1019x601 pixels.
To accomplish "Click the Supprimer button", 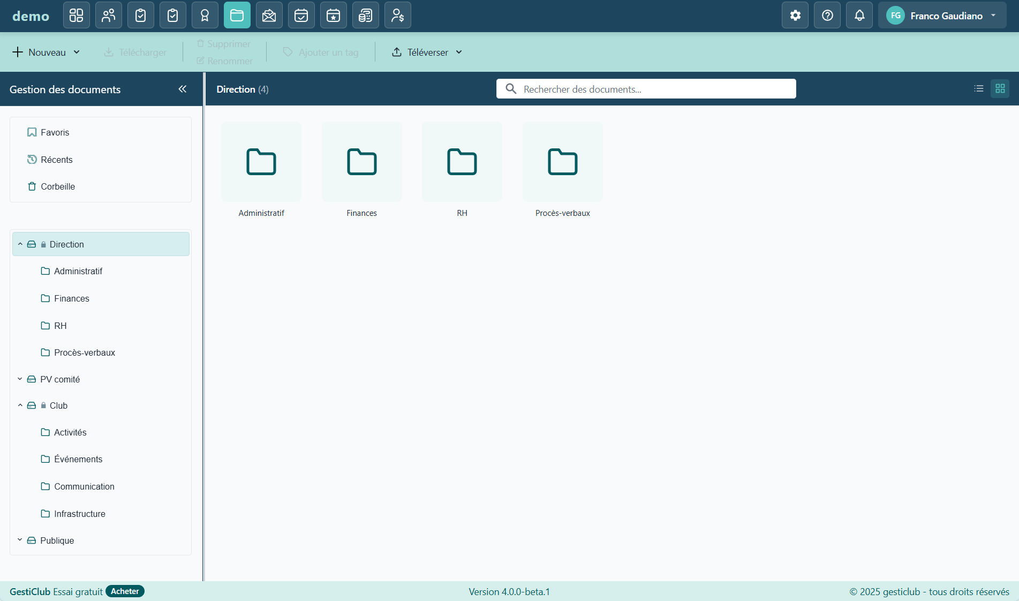I will coord(224,43).
